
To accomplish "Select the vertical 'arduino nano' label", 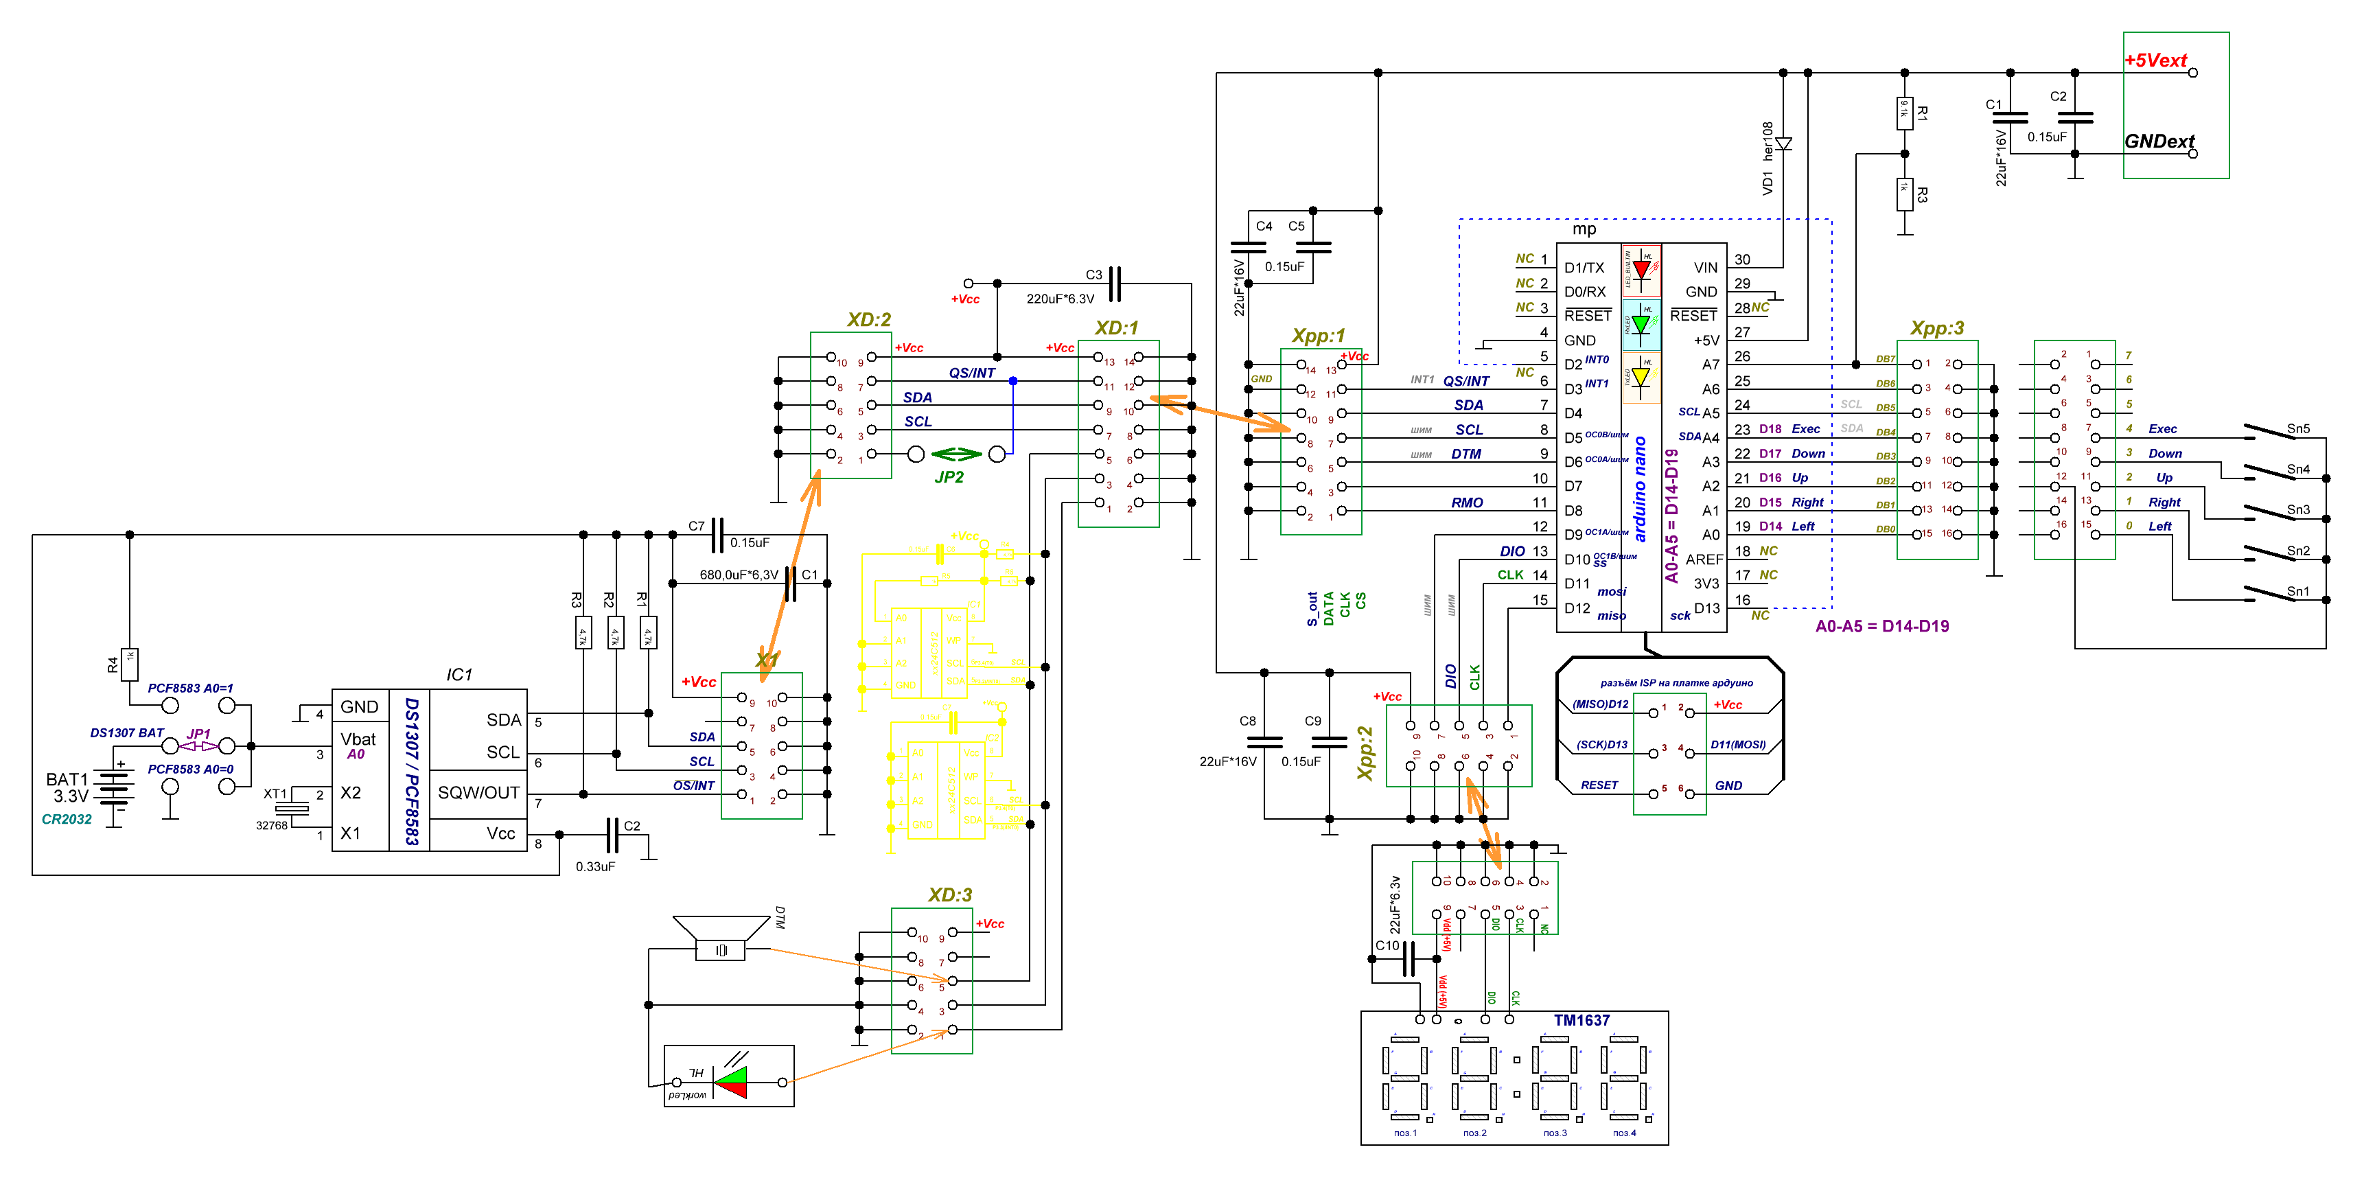I will coord(1640,489).
